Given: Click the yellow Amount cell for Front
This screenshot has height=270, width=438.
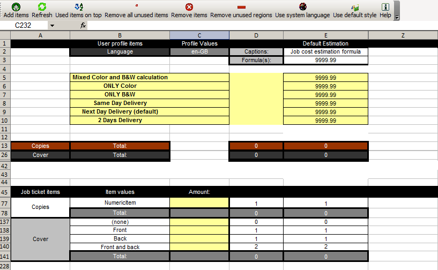Looking at the screenshot, I should pyautogui.click(x=199, y=230).
